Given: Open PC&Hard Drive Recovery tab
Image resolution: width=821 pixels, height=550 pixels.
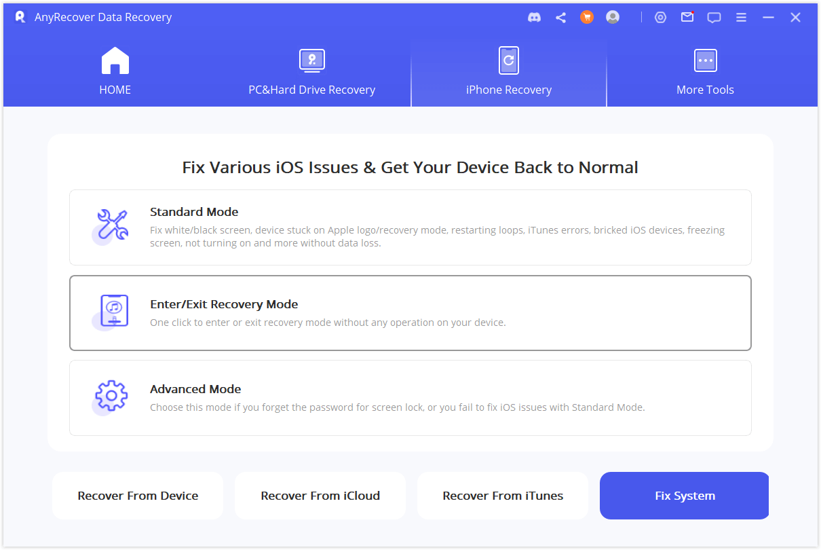Looking at the screenshot, I should pyautogui.click(x=311, y=72).
